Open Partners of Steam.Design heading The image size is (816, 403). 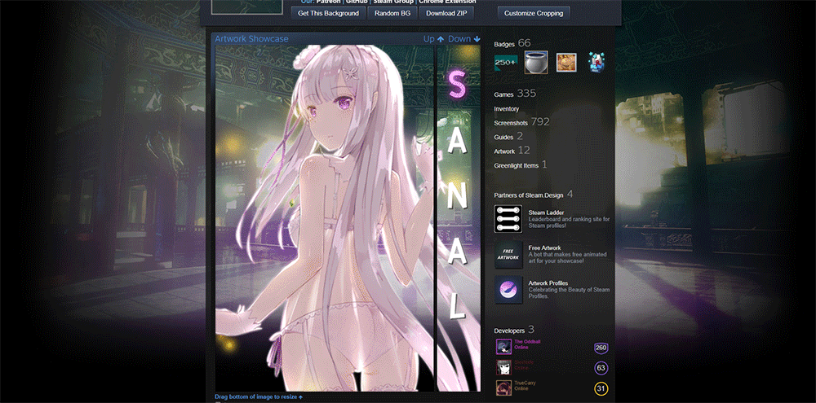click(x=534, y=195)
